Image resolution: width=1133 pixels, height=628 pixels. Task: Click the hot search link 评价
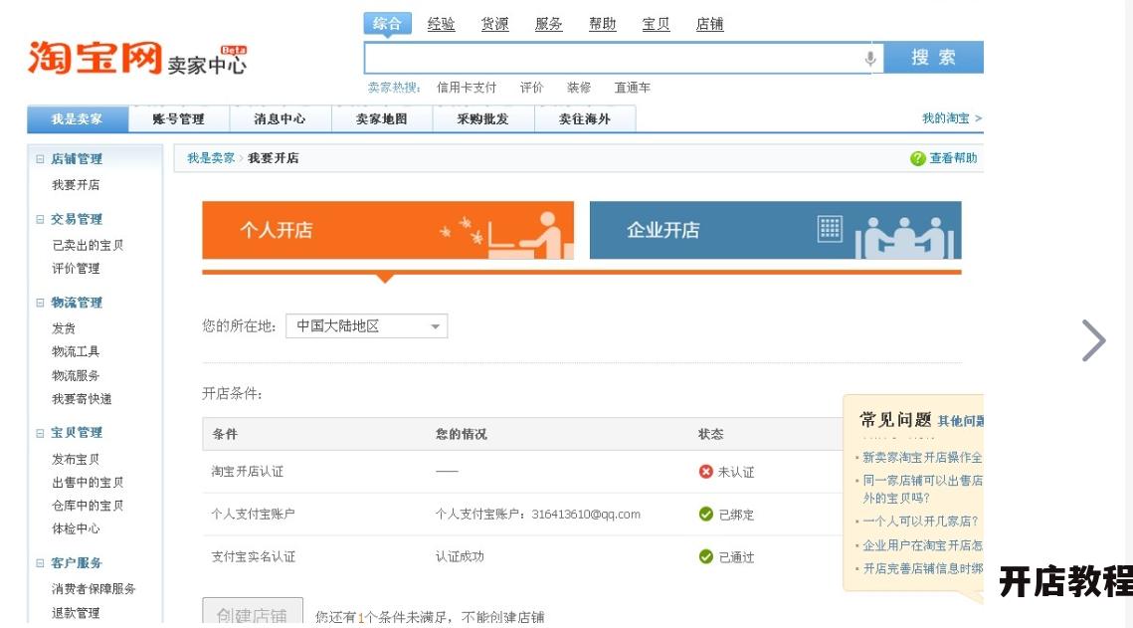pos(532,88)
